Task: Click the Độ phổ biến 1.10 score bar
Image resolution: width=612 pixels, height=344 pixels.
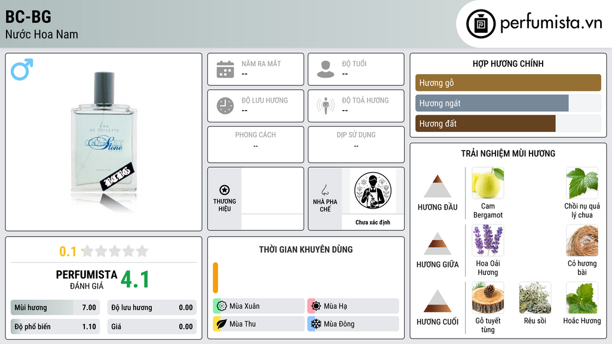Action: 55,327
